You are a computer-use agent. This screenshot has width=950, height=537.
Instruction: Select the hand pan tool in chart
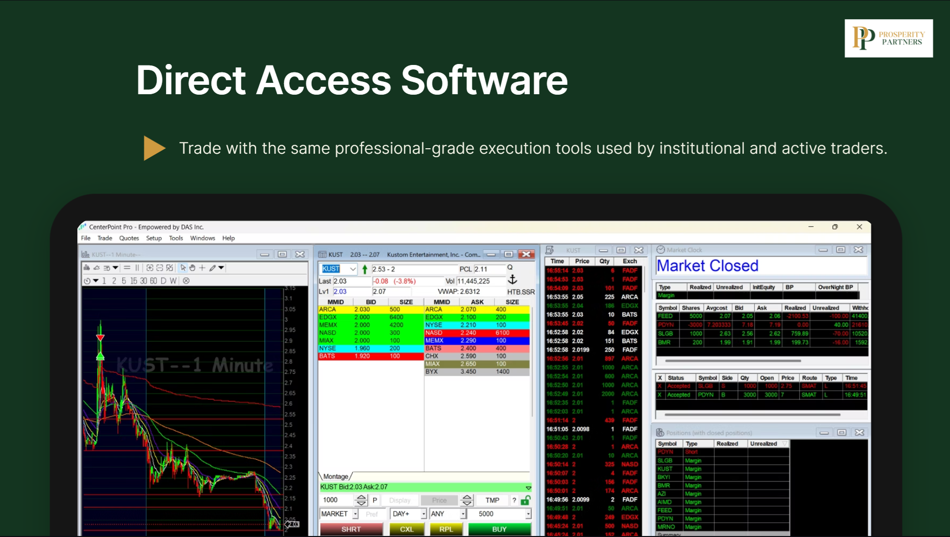pyautogui.click(x=192, y=268)
